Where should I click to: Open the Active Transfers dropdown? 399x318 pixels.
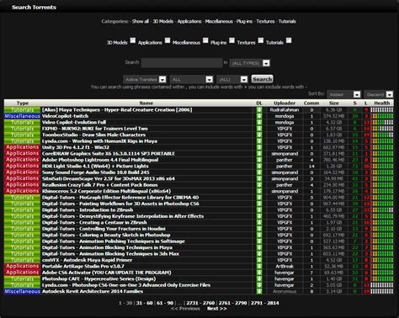[145, 79]
